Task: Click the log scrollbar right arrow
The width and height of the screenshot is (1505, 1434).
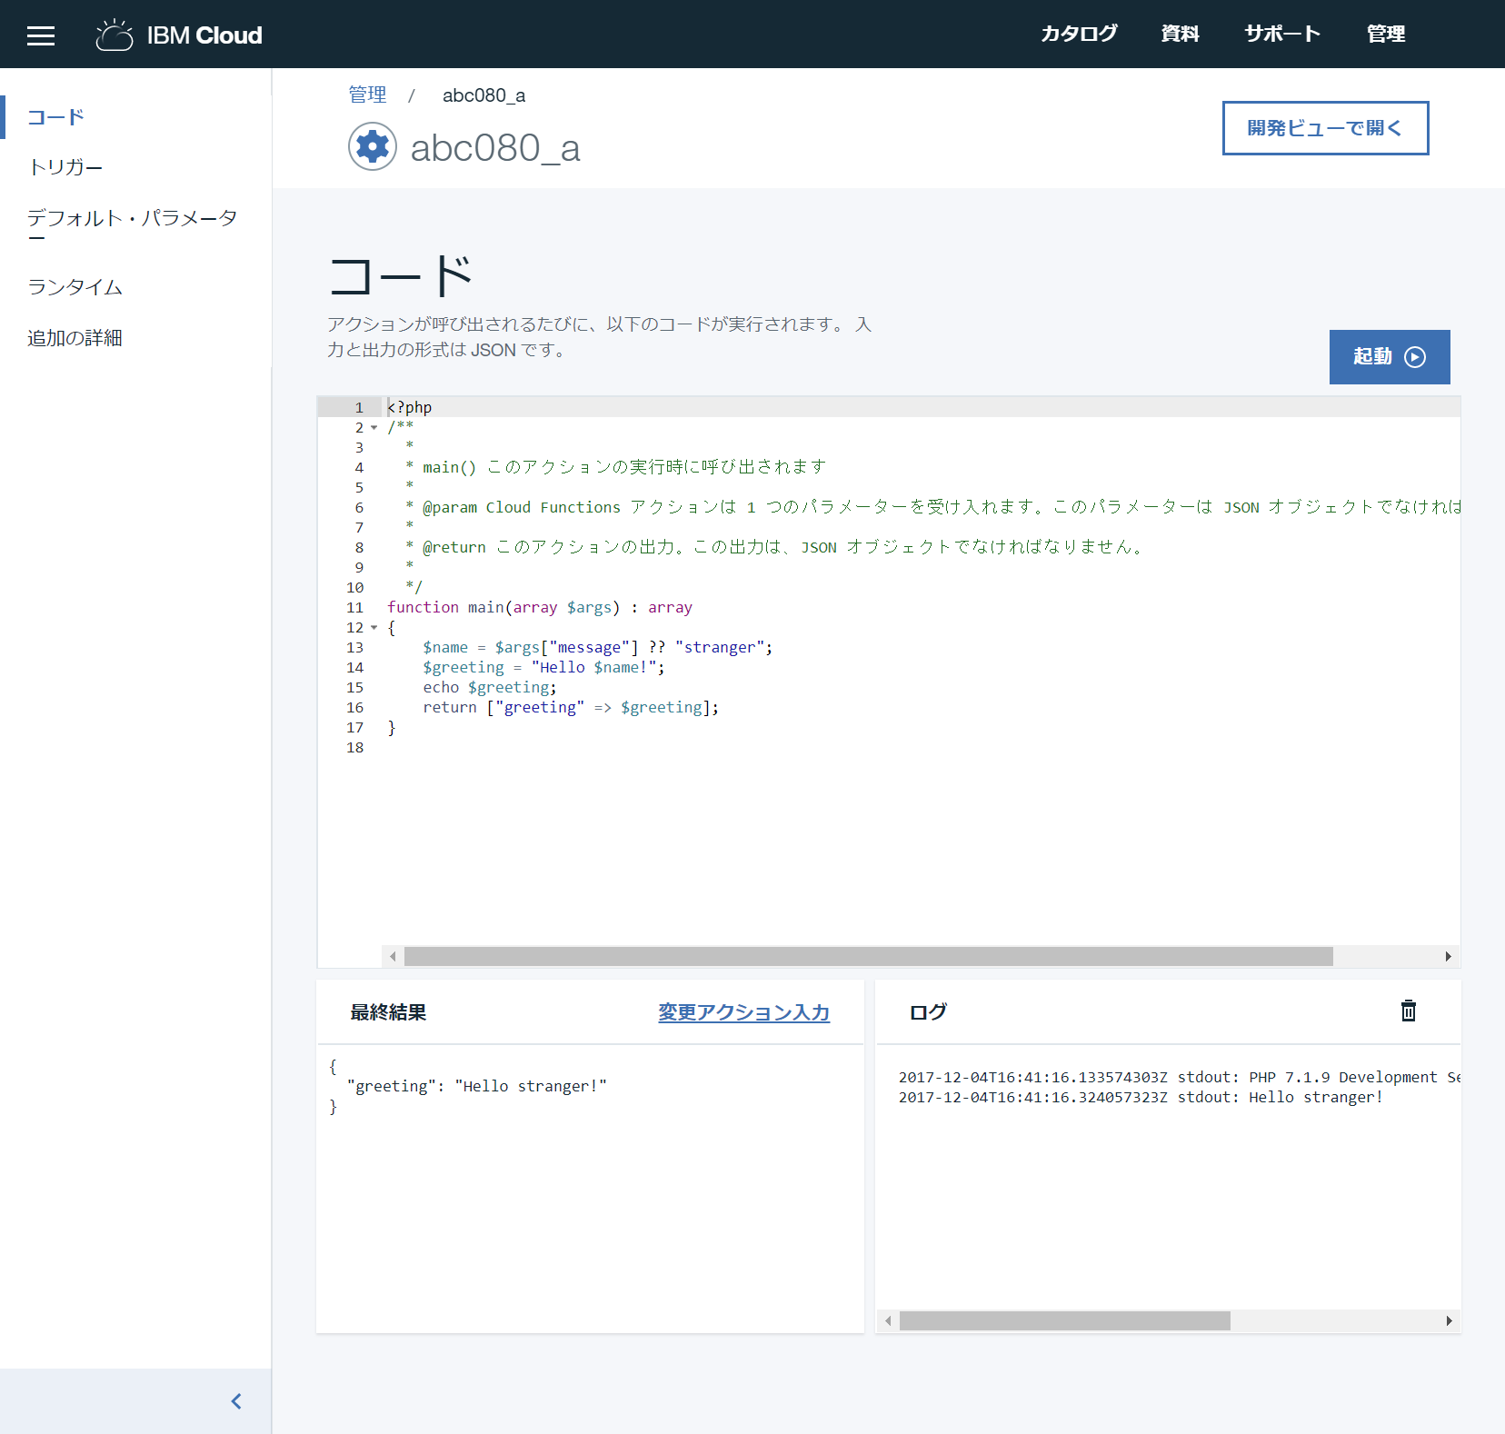Action: (x=1449, y=1320)
